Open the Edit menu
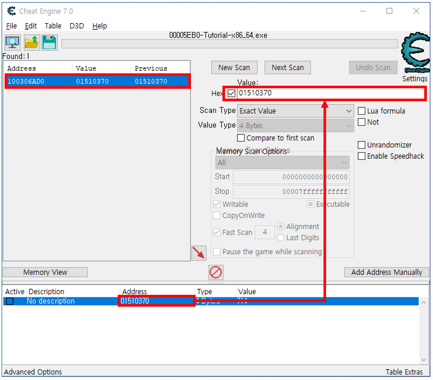This screenshot has height=380, width=433. [x=30, y=26]
